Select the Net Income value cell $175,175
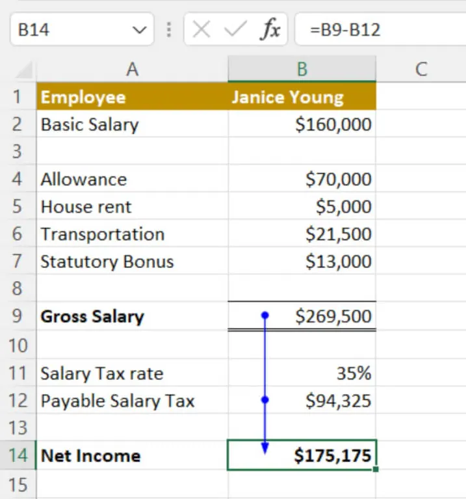 pos(302,455)
